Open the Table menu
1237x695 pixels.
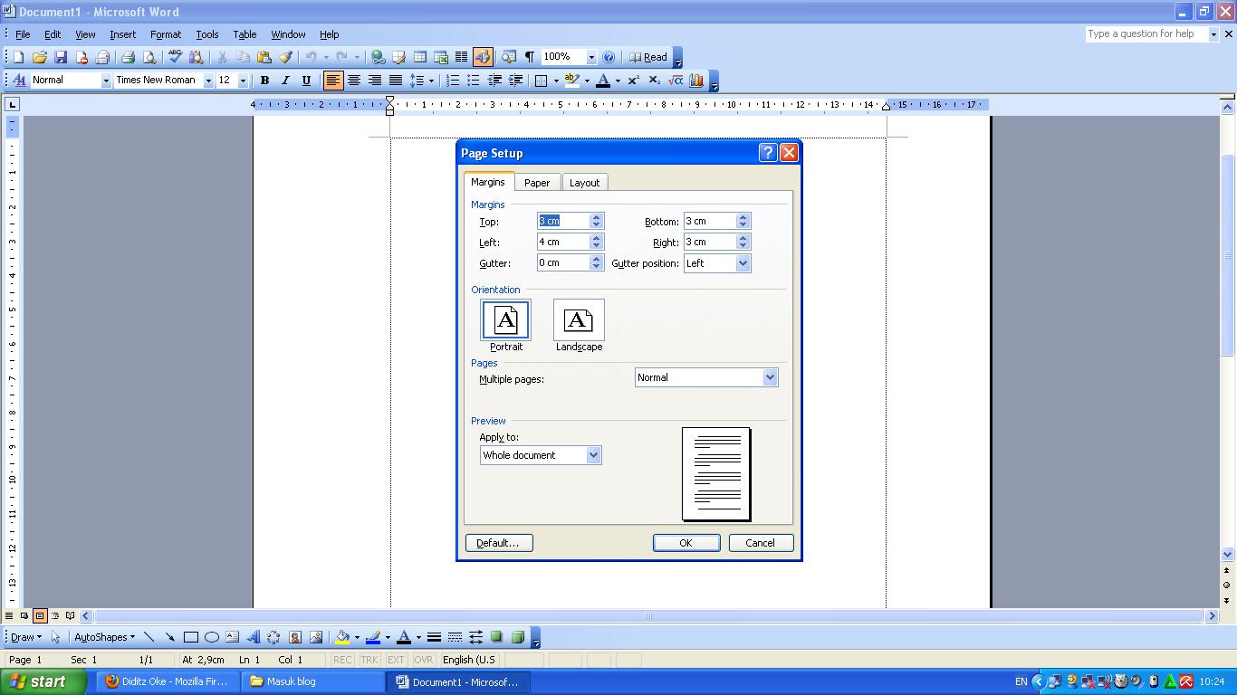pos(245,34)
